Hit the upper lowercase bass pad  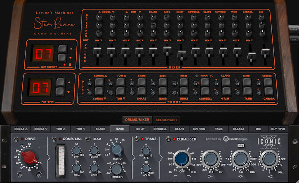pyautogui.click(x=163, y=82)
